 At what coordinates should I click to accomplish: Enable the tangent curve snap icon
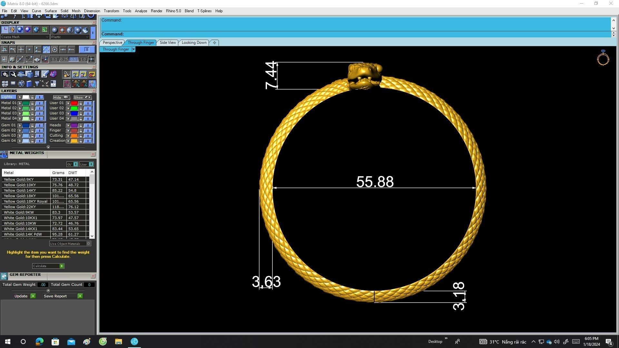tap(13, 50)
